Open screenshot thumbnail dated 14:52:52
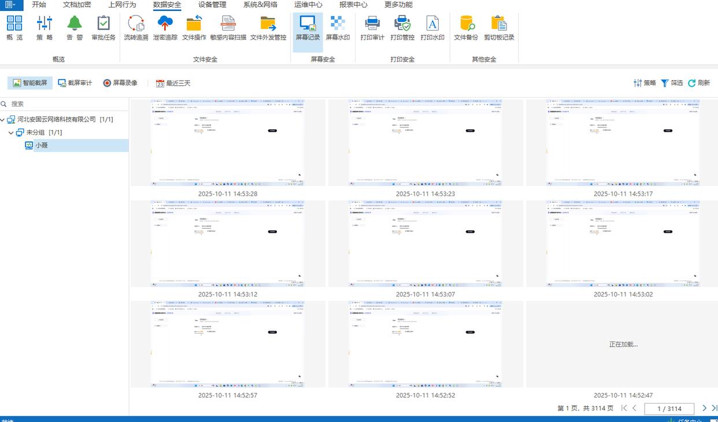Screen dimensions: 718x422 [425, 344]
